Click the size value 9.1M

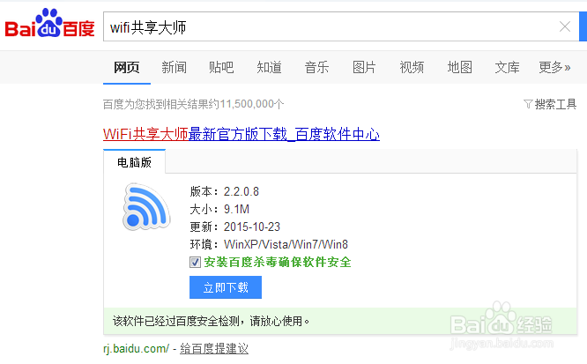pos(236,210)
